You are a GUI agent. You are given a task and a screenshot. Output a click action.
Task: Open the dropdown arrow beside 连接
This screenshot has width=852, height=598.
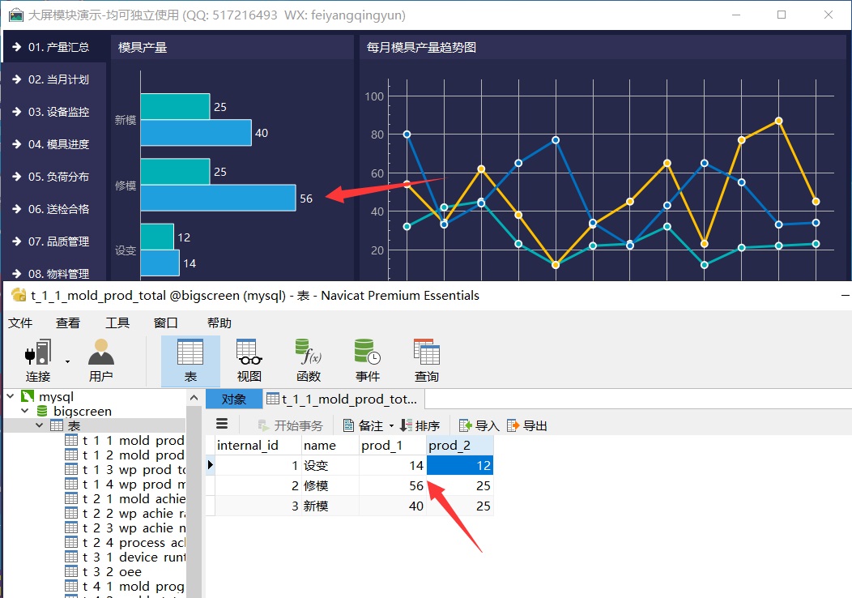point(67,361)
